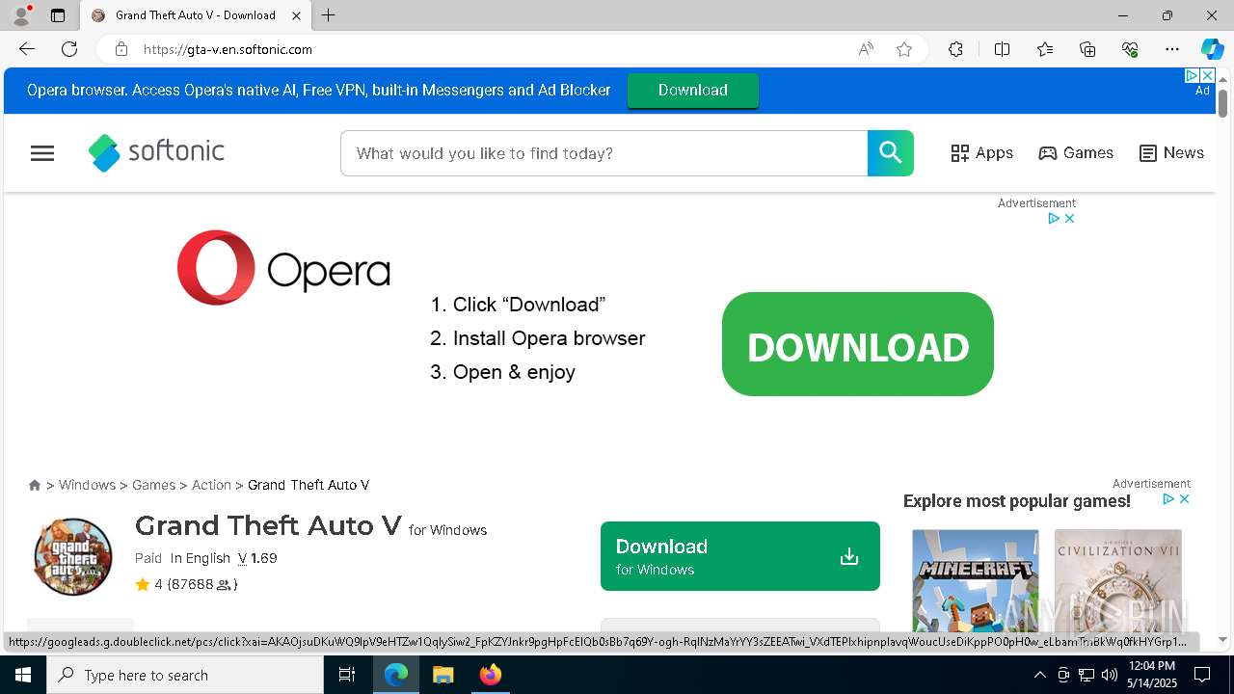The height and width of the screenshot is (694, 1234).
Task: Click the Softonic logo
Action: point(156,152)
